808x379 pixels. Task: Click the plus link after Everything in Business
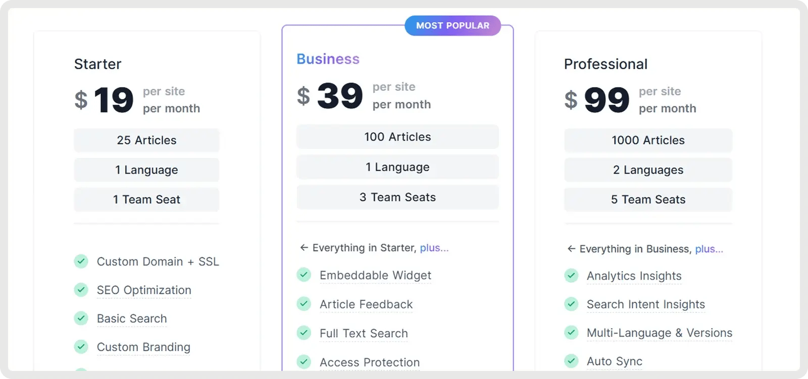point(709,249)
